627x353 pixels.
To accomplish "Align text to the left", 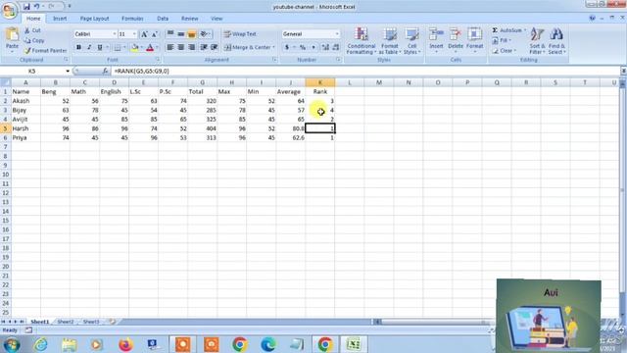I will coord(170,47).
